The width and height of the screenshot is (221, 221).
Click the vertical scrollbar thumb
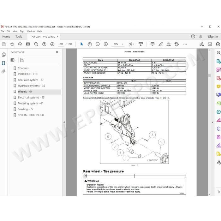209,75
